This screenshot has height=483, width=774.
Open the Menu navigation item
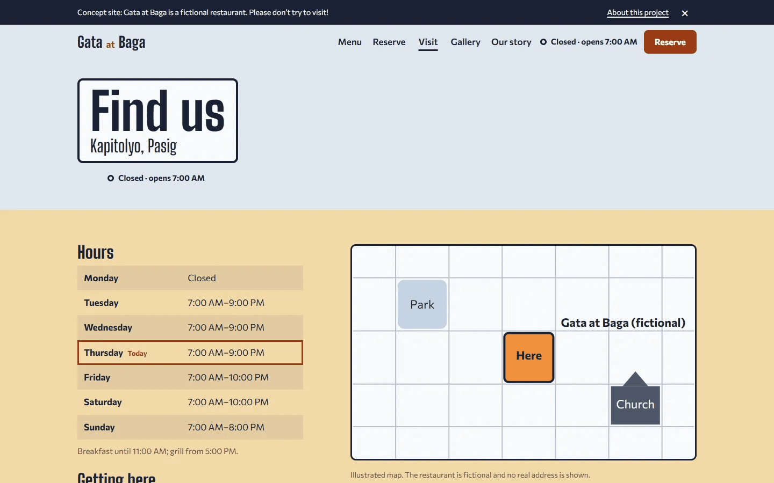point(349,42)
